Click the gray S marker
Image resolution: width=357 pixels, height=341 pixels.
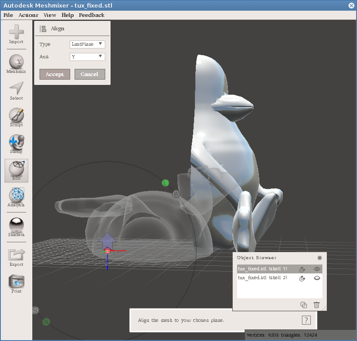[35, 310]
